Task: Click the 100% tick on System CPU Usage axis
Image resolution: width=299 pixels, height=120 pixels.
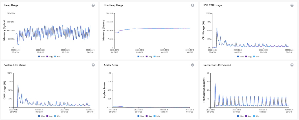Action: [9, 73]
